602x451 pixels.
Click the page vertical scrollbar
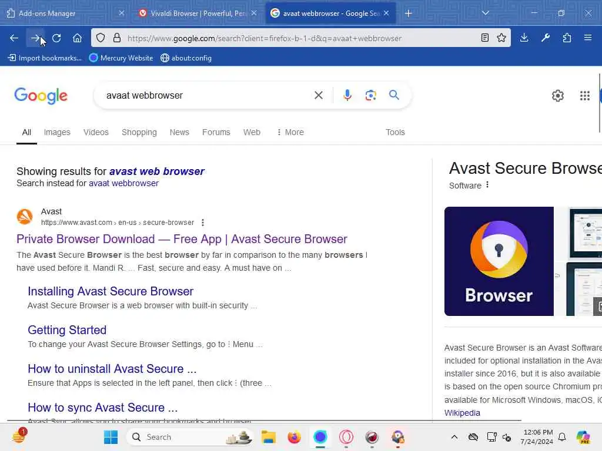(600, 102)
